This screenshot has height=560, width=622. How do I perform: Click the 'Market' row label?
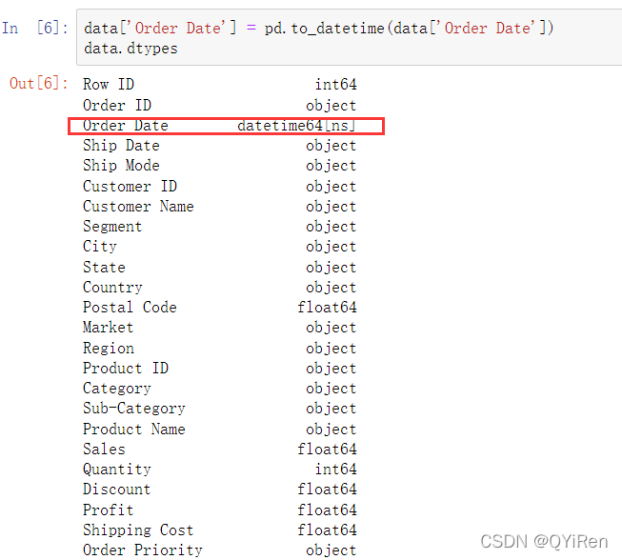pyautogui.click(x=108, y=328)
